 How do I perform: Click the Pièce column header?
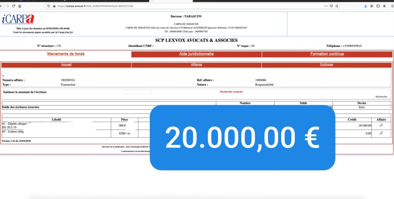coord(124,119)
